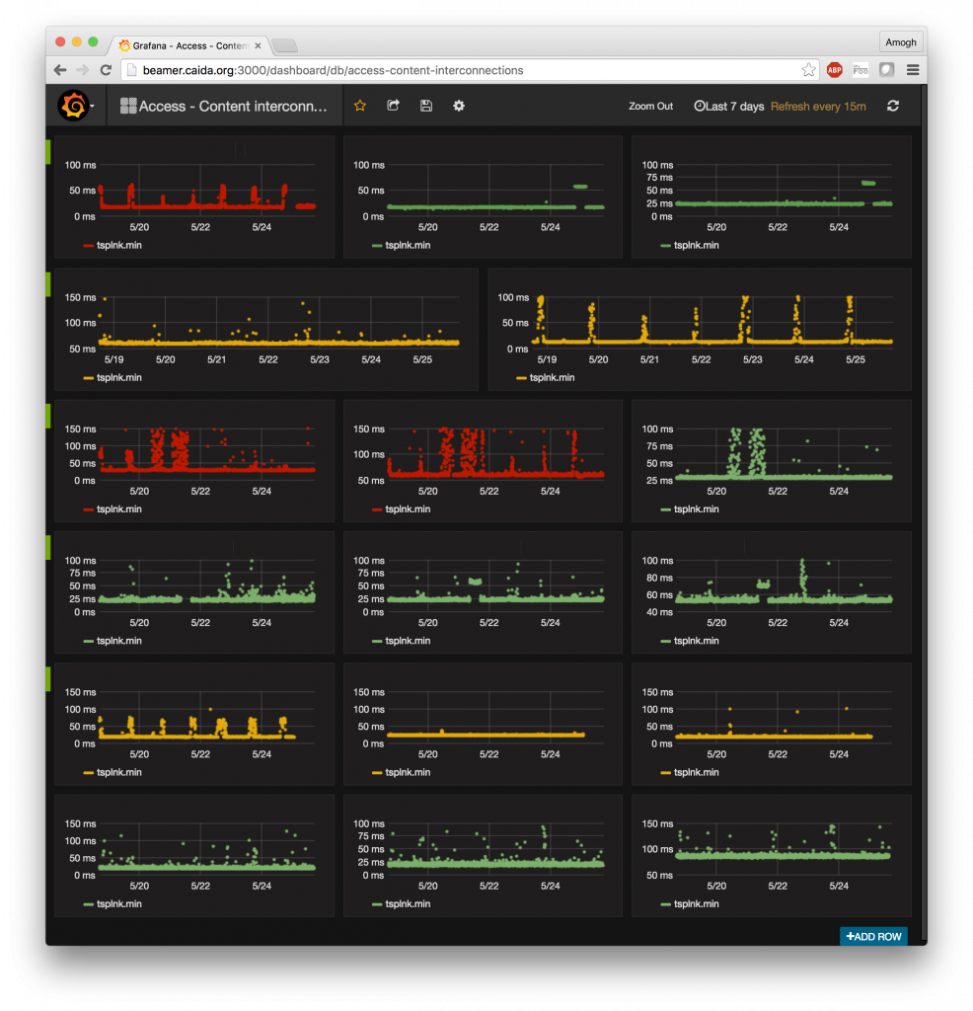Open Chrome hamburger menu
973x1011 pixels.
(913, 70)
